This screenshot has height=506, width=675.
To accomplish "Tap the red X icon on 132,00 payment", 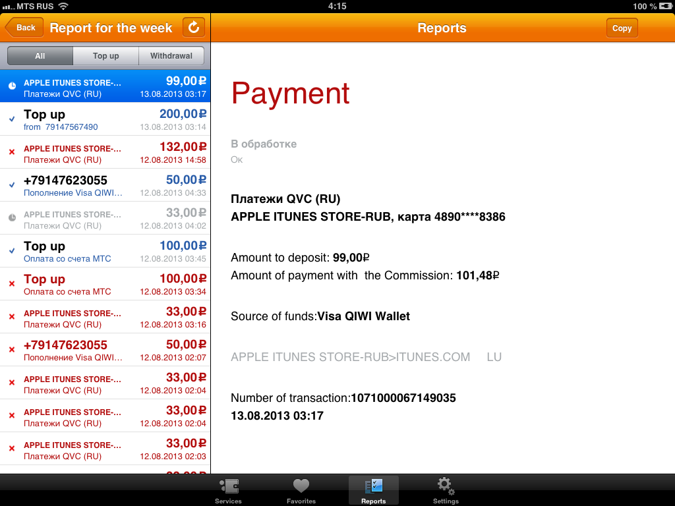I will [12, 152].
